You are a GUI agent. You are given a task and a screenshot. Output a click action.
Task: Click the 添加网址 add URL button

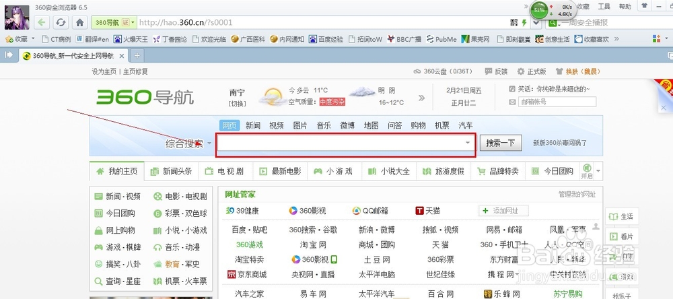504,211
